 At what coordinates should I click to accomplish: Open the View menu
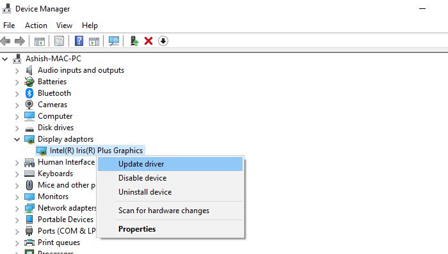(64, 26)
